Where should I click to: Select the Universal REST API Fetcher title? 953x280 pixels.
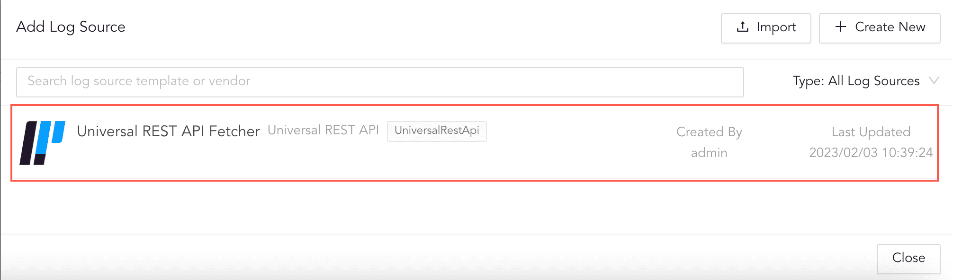(x=168, y=131)
